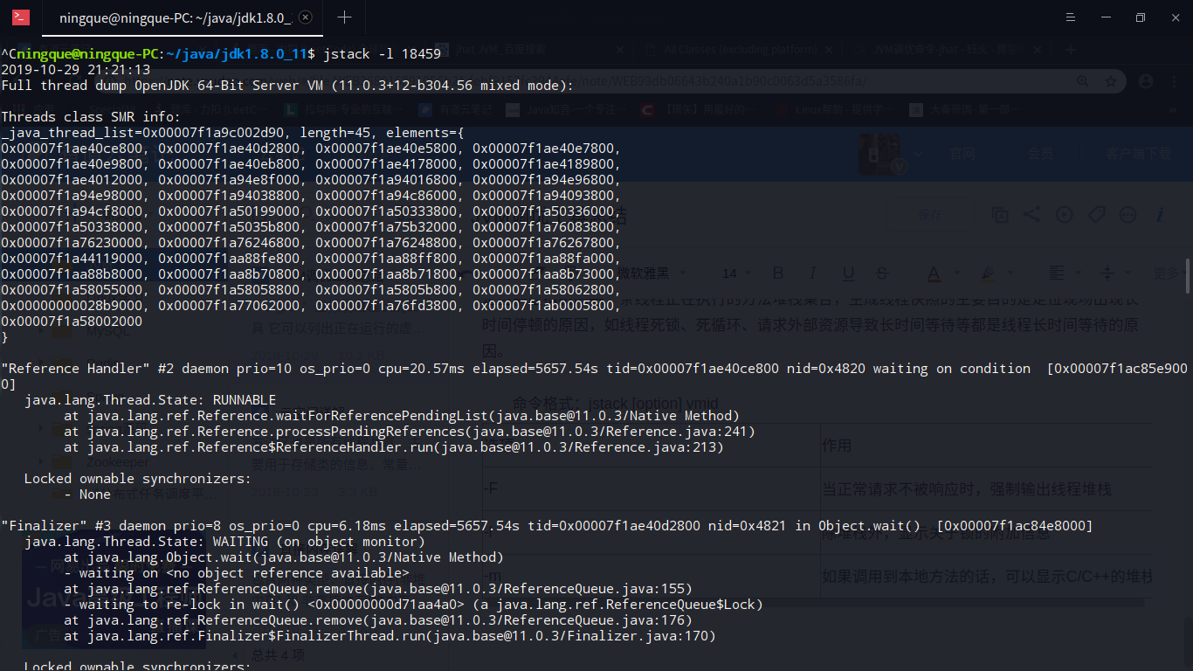
Task: Click the circled ellipsis more icon
Action: (x=1127, y=215)
